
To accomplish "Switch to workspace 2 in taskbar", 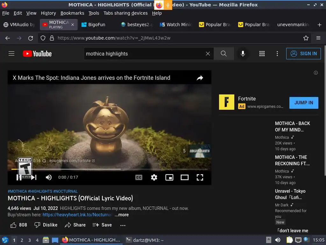I will click(22, 240).
